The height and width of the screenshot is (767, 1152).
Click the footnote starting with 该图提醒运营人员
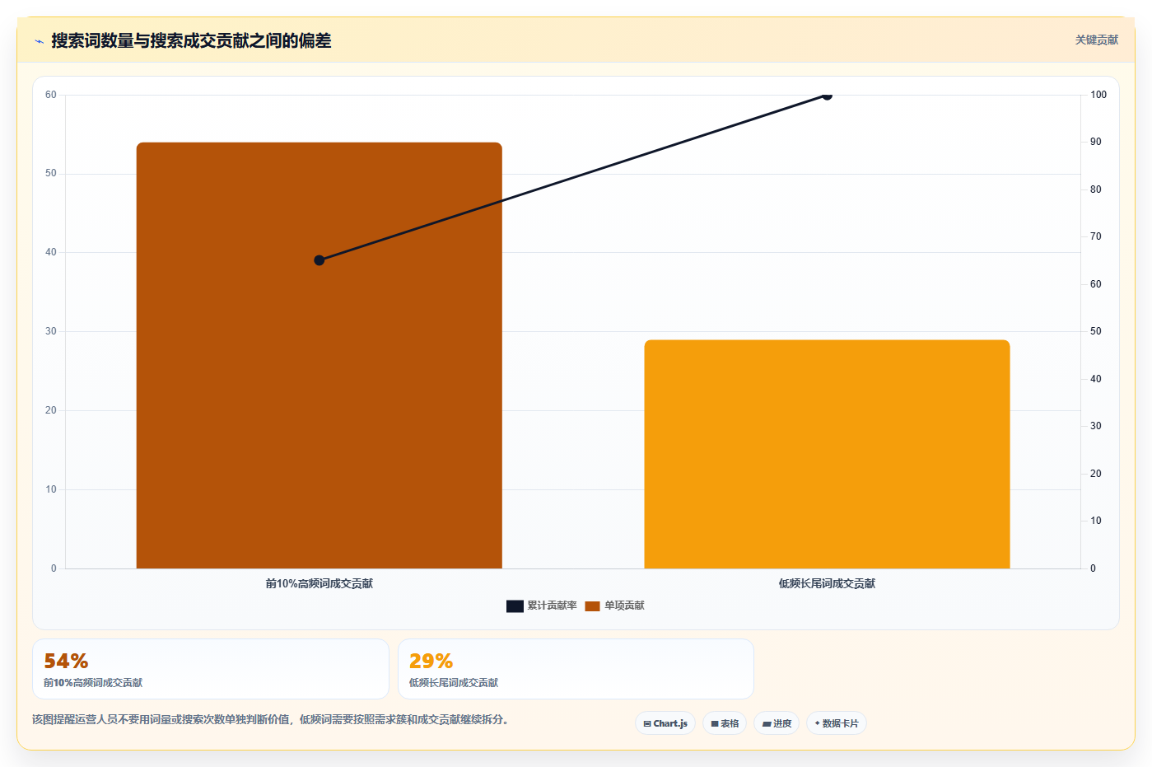273,719
